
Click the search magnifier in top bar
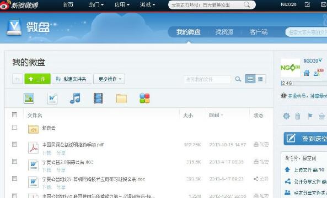(246, 5)
